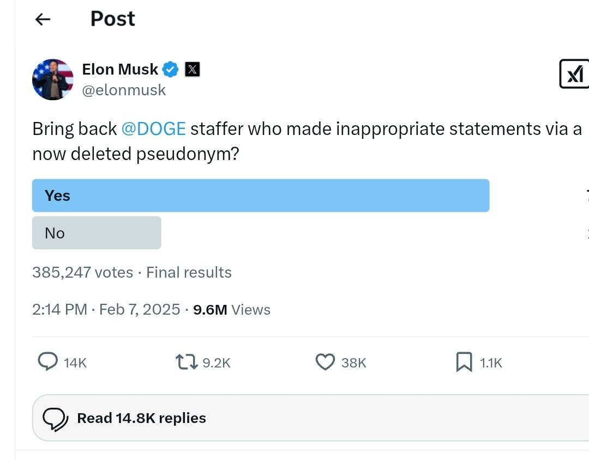Bookmark this post
This screenshot has height=460, width=589.
click(x=464, y=362)
